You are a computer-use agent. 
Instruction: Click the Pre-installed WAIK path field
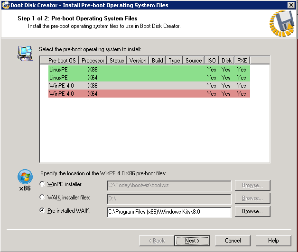point(169,212)
